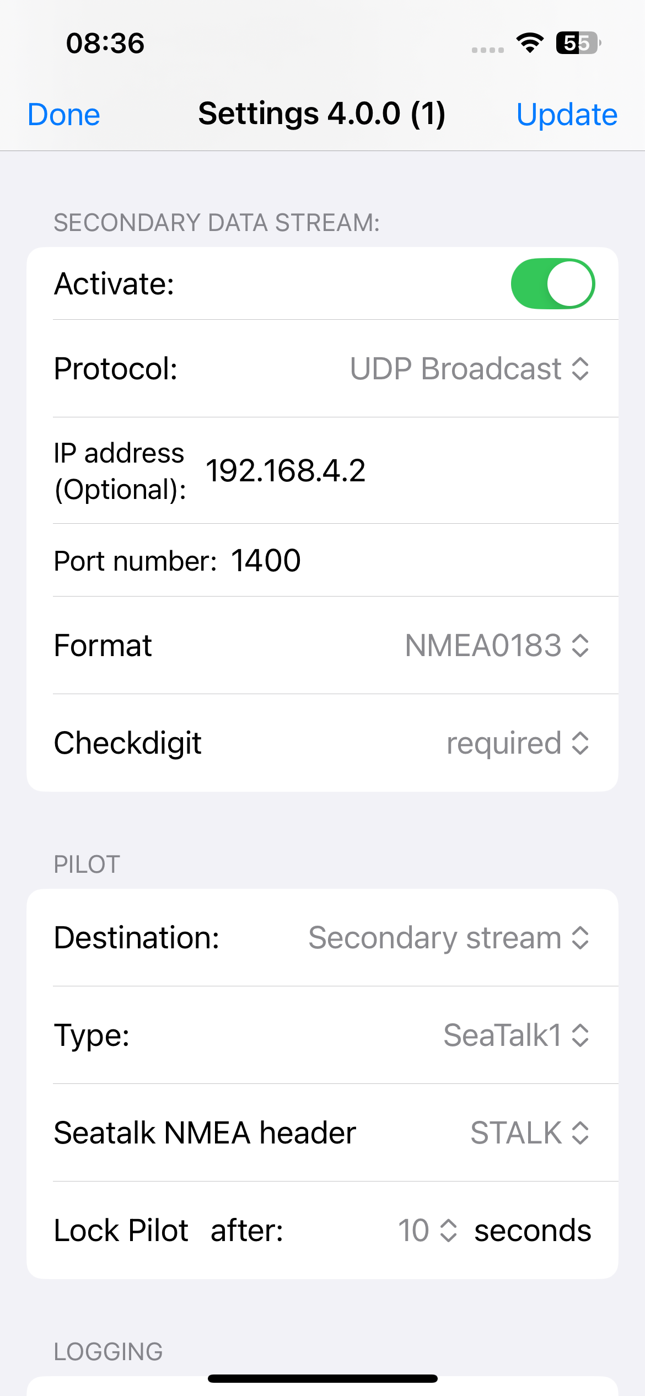Change the Checkdigit required option
The height and width of the screenshot is (1396, 645).
[x=518, y=743]
